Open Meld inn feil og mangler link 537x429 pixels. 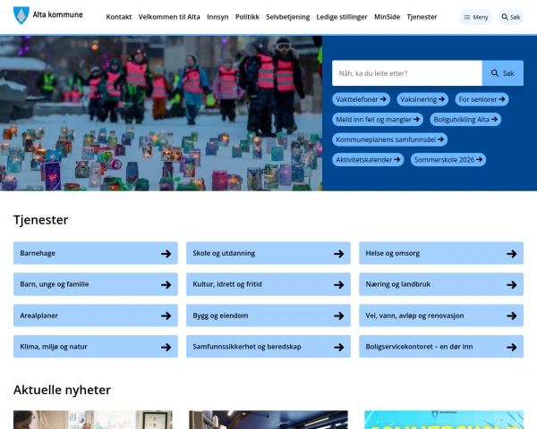click(x=378, y=120)
